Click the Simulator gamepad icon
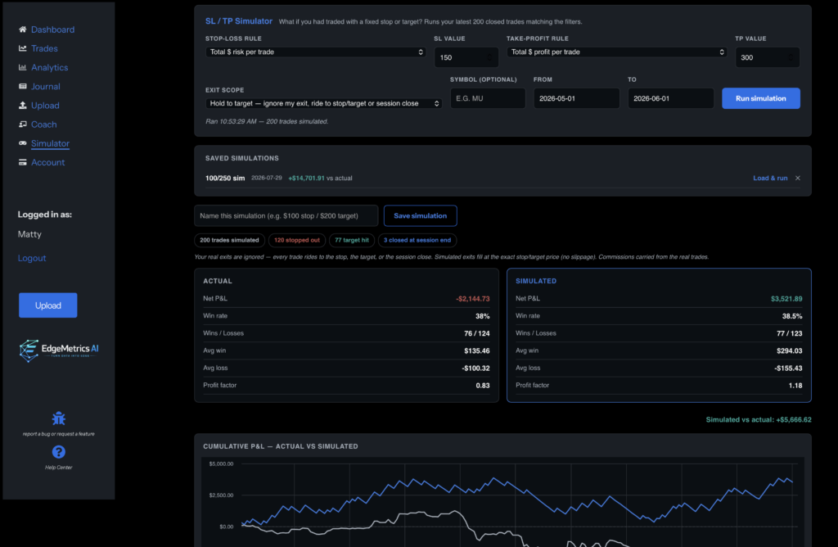This screenshot has height=547, width=838. click(22, 143)
